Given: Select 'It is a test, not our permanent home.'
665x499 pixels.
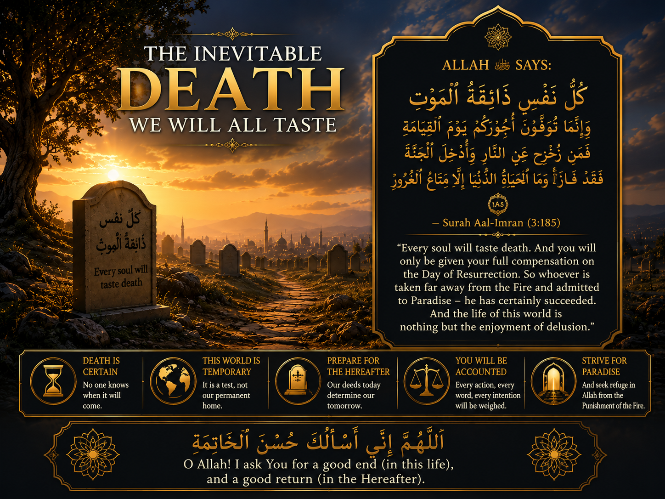Looking at the screenshot, I should tap(226, 395).
